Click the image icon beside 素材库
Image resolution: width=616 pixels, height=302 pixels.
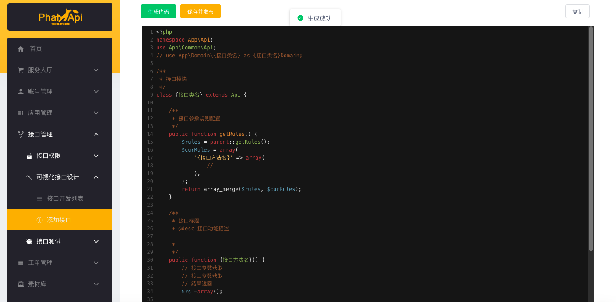pos(21,284)
